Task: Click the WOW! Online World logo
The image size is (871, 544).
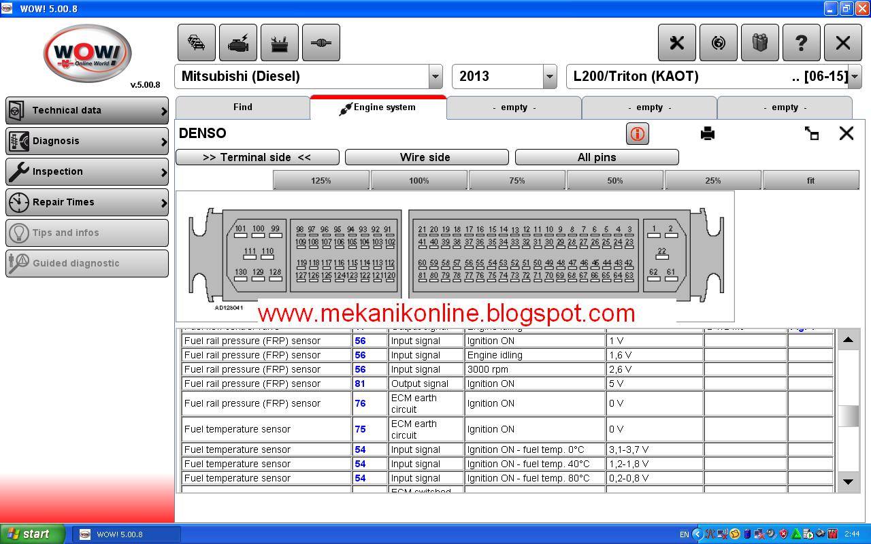Action: pyautogui.click(x=87, y=53)
